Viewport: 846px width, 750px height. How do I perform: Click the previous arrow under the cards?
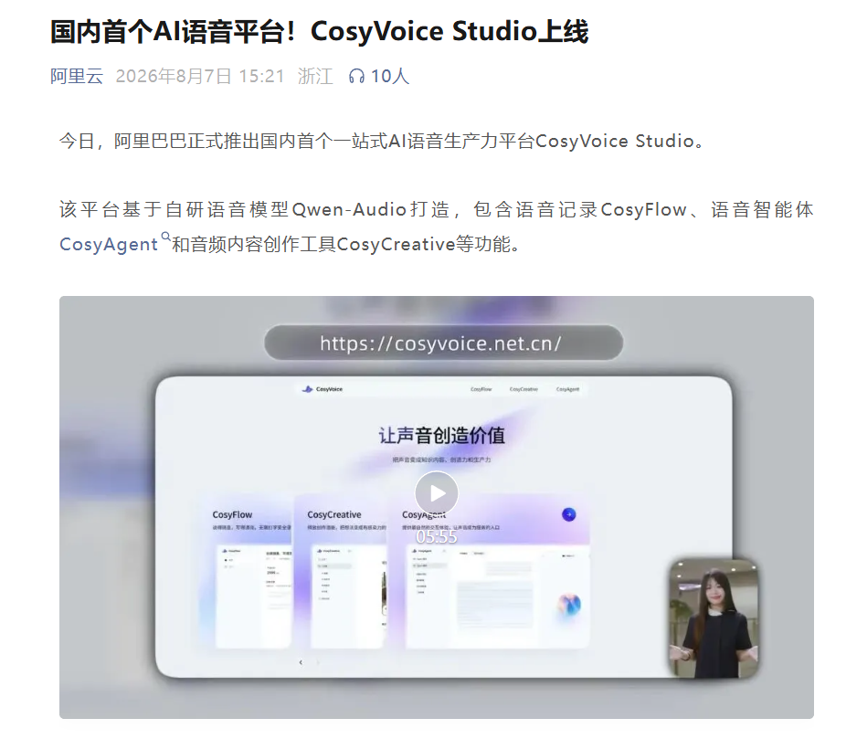coord(301,662)
